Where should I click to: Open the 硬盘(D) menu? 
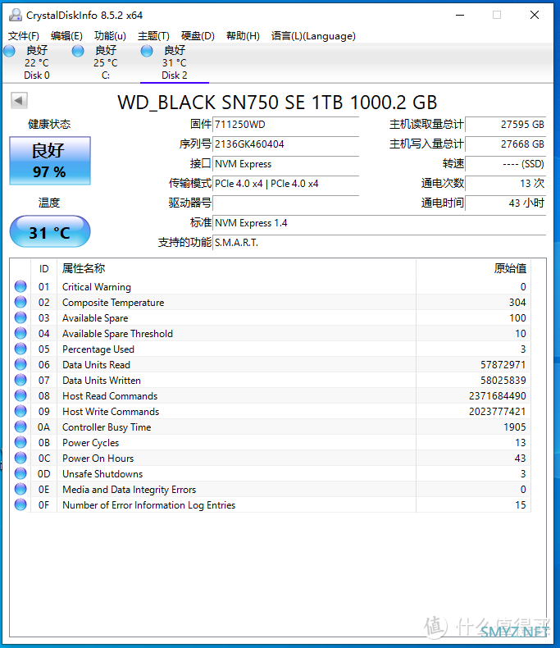(198, 36)
